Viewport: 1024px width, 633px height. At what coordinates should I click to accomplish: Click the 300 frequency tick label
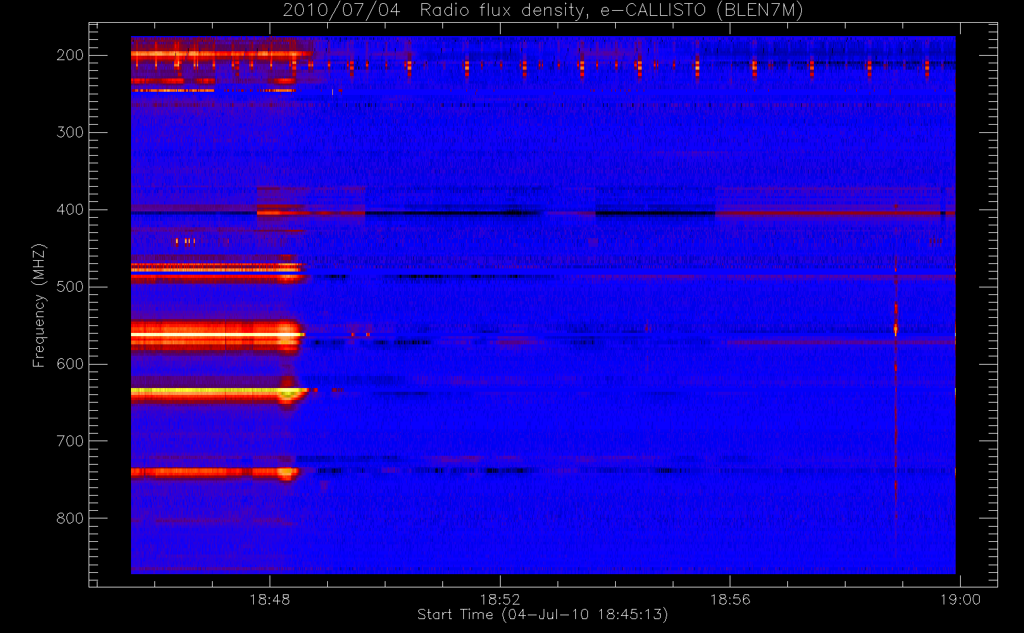tap(70, 132)
